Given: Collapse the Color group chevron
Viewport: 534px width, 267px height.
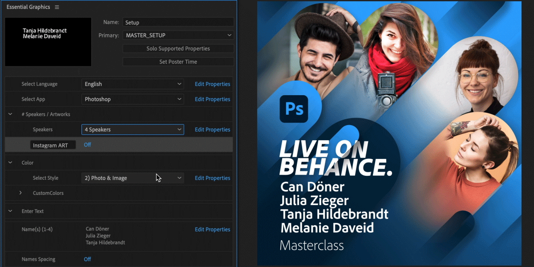Looking at the screenshot, I should click(10, 163).
